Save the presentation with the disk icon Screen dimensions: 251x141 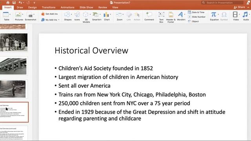pos(14,3)
